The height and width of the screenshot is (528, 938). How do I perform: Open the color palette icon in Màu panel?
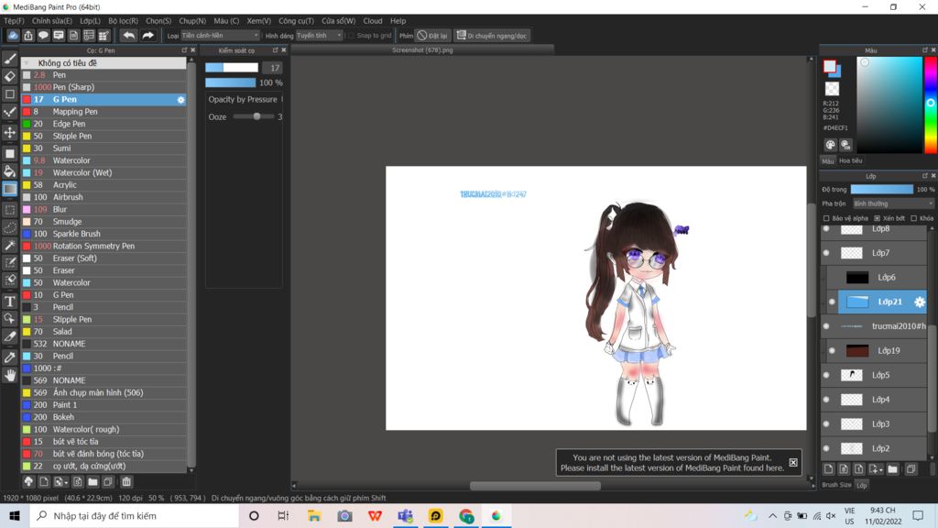tap(830, 144)
